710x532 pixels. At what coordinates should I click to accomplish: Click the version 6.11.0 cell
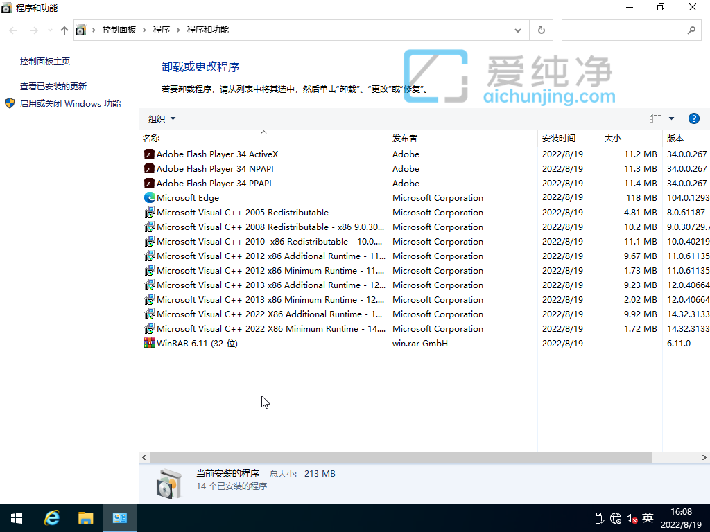[678, 344]
